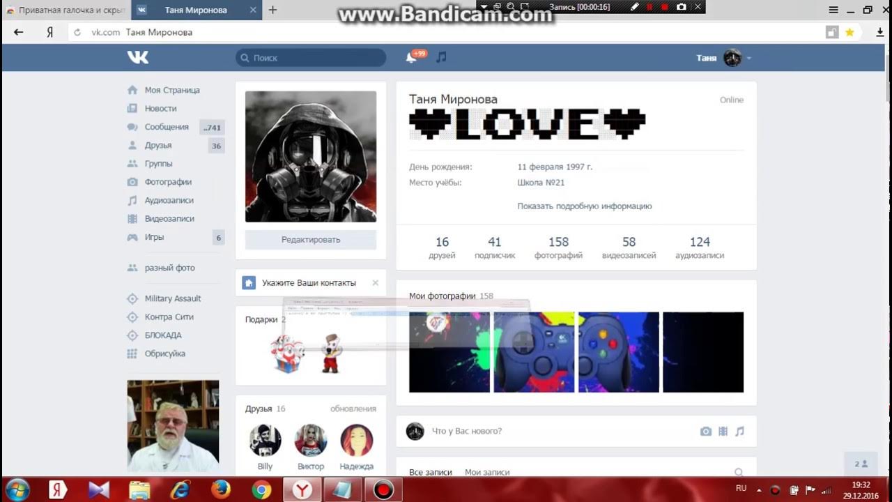Click the Видеозаписи film icon

coord(132,219)
